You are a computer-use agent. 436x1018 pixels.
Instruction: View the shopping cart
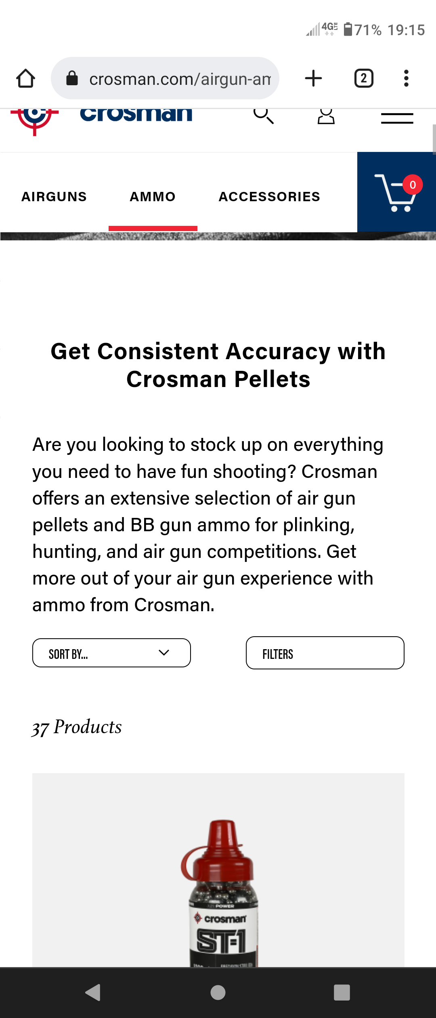point(396,192)
